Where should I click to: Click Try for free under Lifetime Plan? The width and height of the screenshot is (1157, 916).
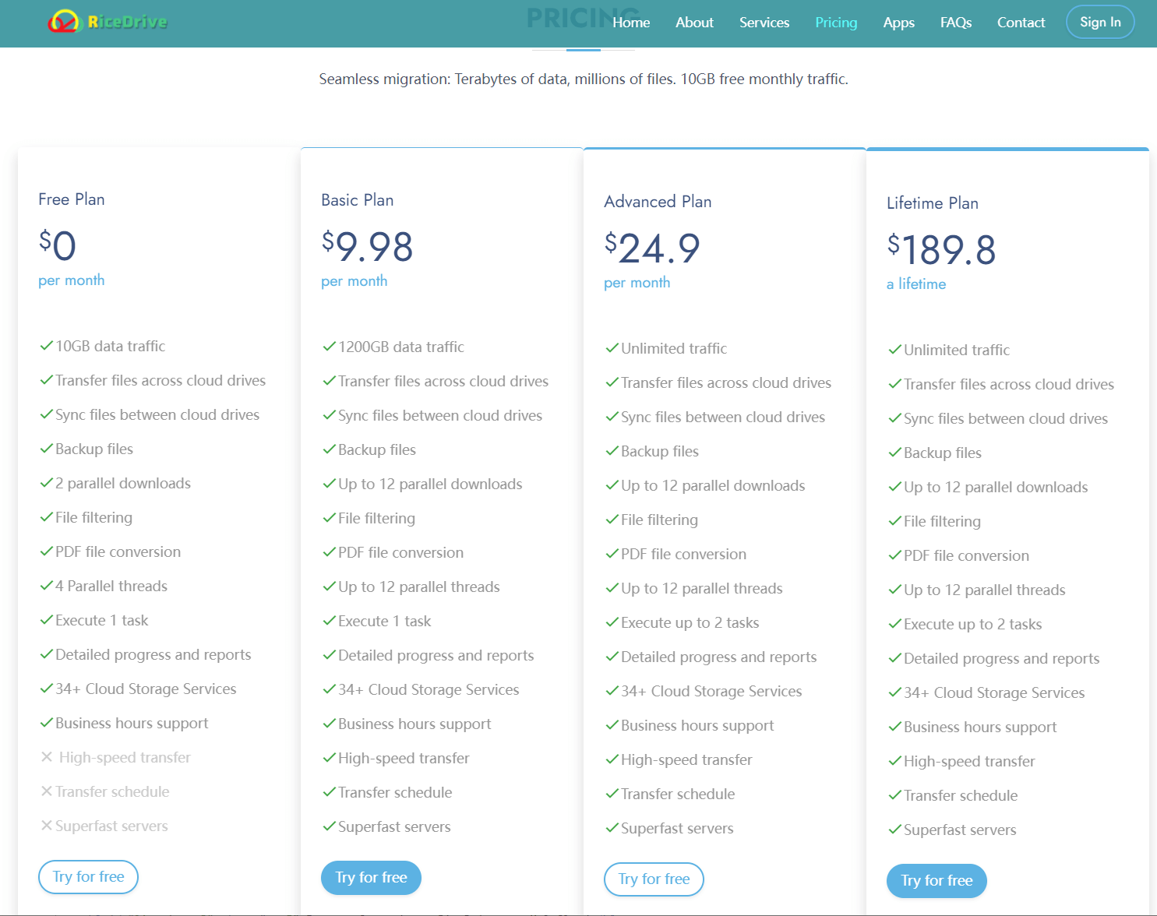pos(937,881)
